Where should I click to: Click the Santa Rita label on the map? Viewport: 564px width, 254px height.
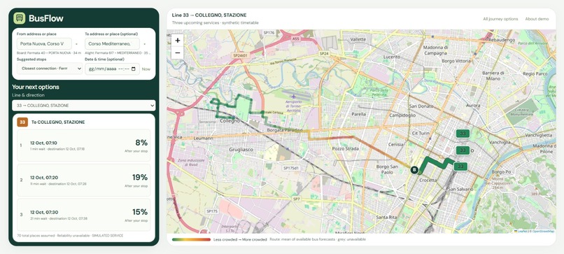tap(386, 218)
